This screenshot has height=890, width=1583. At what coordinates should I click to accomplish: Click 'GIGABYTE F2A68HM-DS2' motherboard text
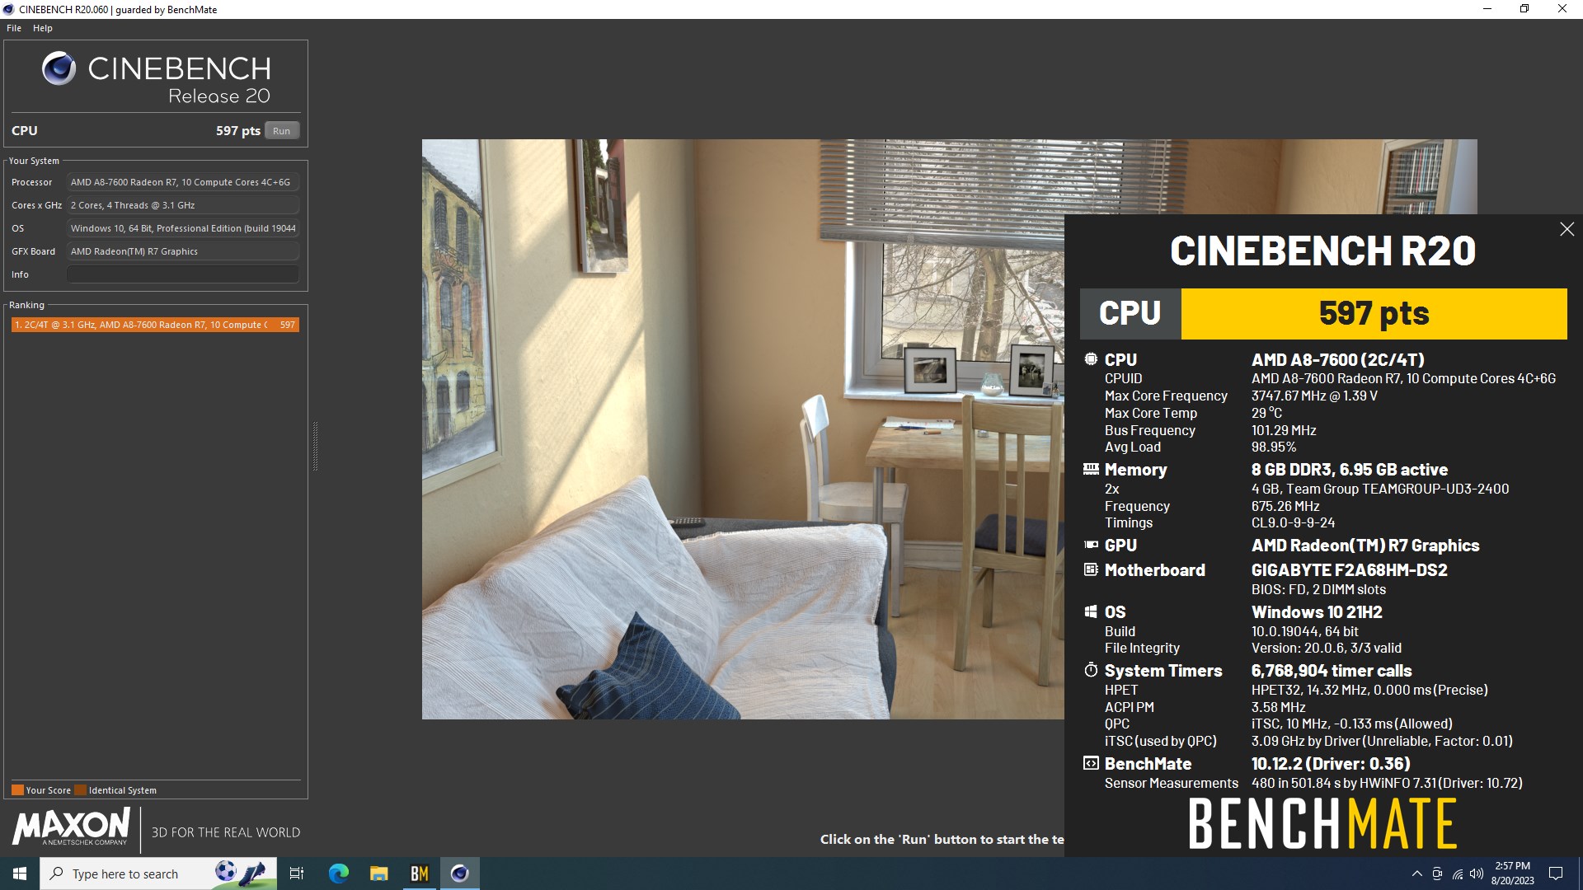pos(1349,569)
